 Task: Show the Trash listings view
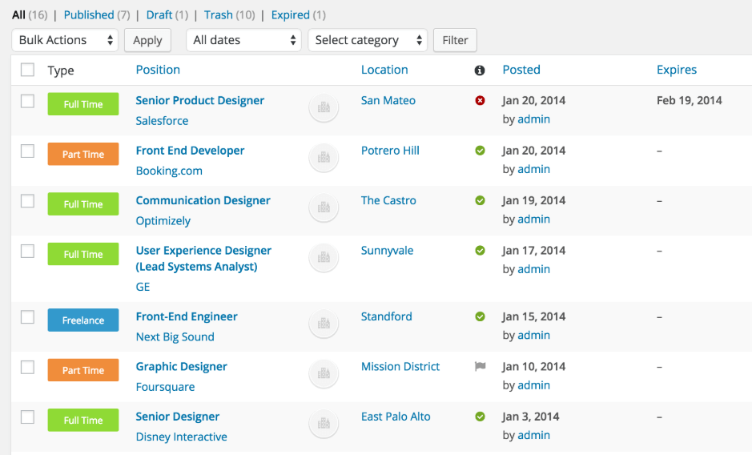[x=219, y=14]
